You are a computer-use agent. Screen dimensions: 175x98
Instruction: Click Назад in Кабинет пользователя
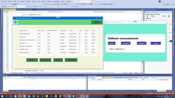coord(156,43)
